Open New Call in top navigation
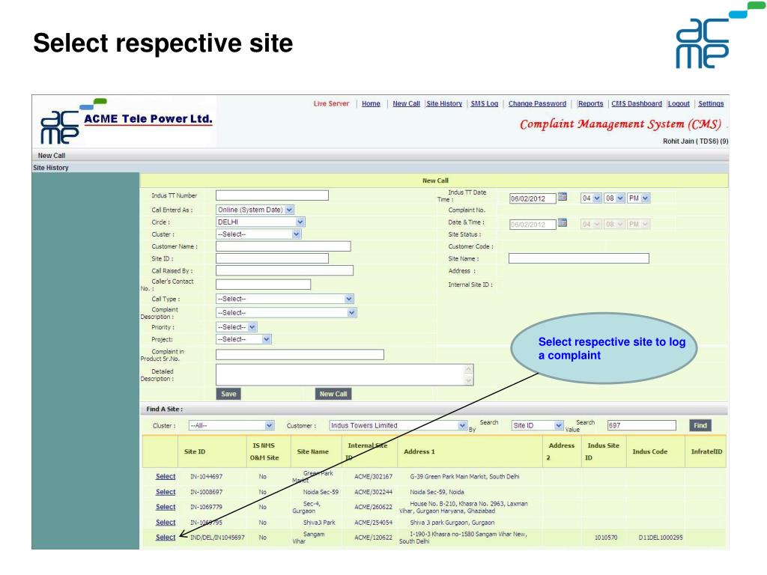767x575 pixels. pyautogui.click(x=406, y=103)
